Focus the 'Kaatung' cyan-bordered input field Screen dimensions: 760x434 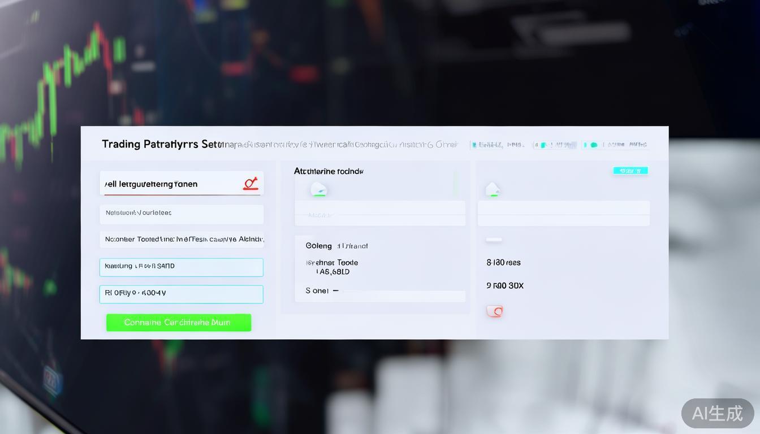coord(182,267)
